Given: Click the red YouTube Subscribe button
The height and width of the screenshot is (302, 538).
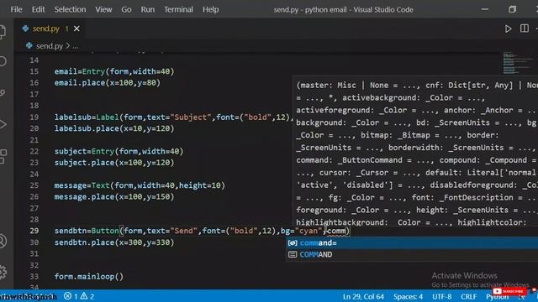Looking at the screenshot, I should point(509,291).
